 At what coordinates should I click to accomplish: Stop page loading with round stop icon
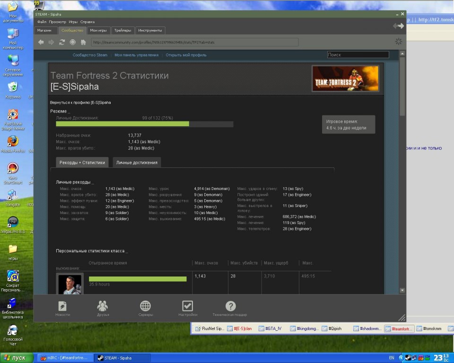(72, 42)
